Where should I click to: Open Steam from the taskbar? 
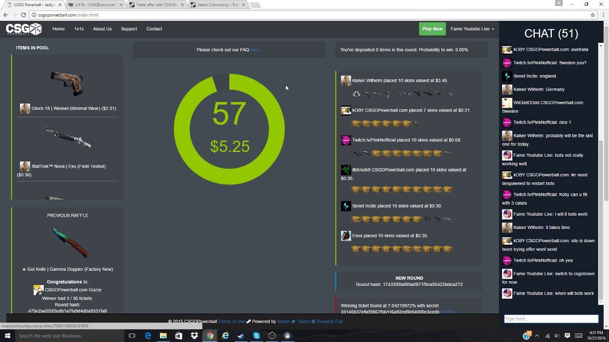[241, 336]
